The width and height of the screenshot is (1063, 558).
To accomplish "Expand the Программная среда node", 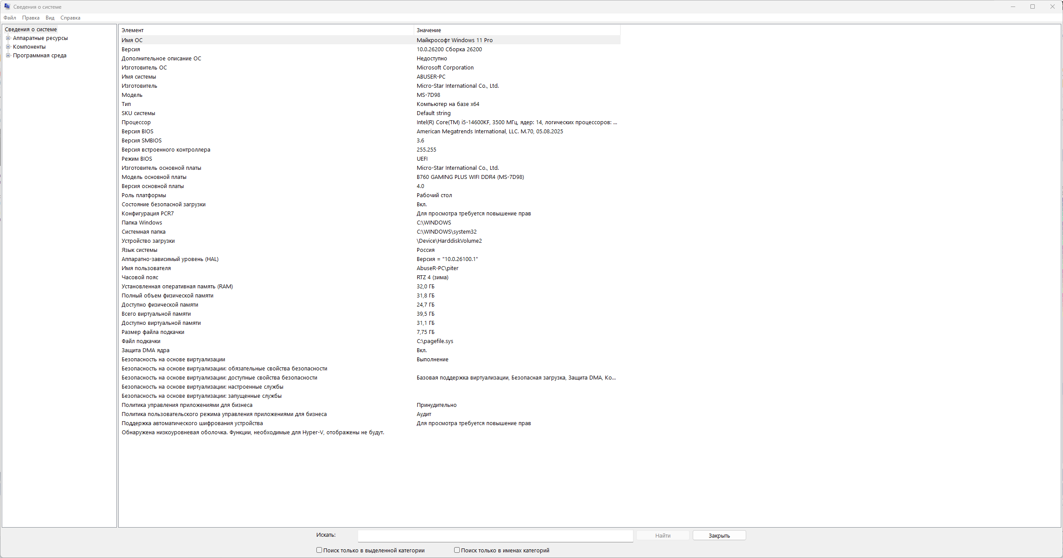I will pyautogui.click(x=8, y=56).
